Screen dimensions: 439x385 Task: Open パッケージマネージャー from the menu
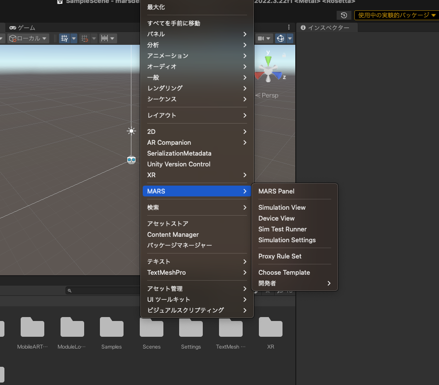[197, 245]
